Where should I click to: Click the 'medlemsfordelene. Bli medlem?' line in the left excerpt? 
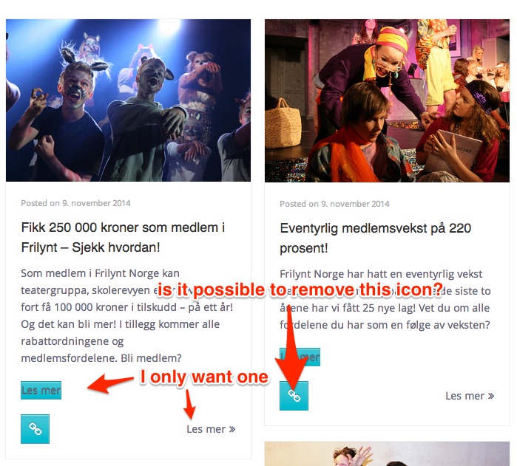(101, 357)
